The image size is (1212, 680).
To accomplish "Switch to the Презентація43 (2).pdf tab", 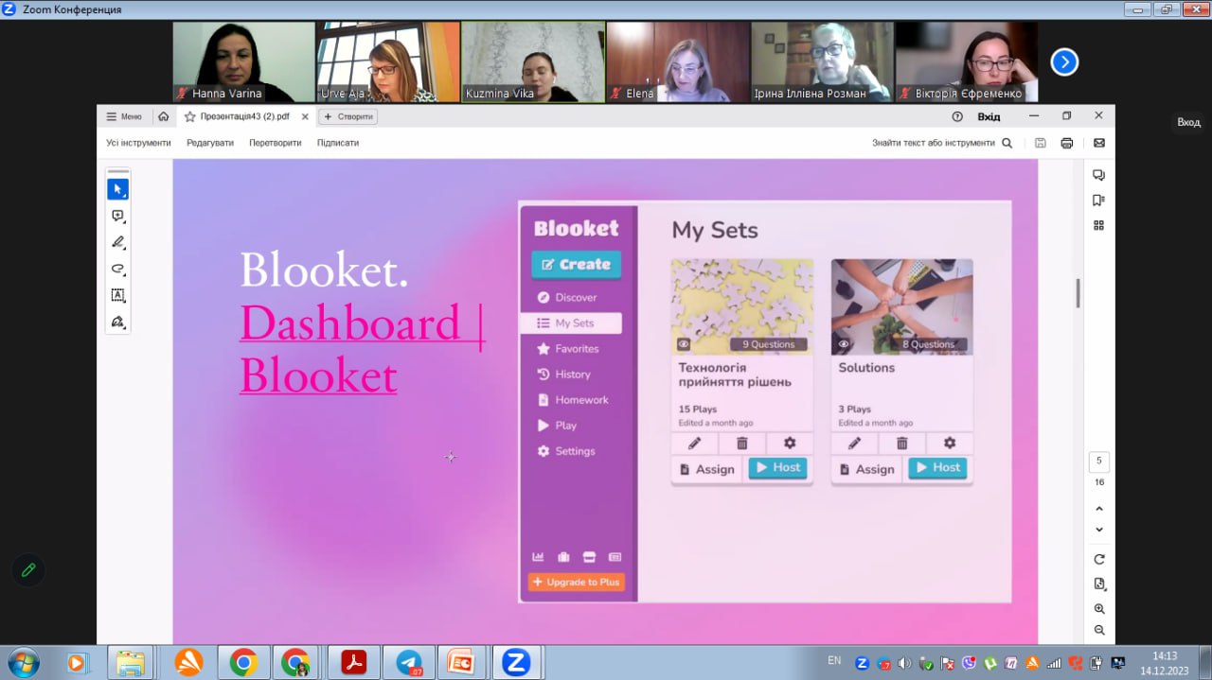I will click(244, 116).
